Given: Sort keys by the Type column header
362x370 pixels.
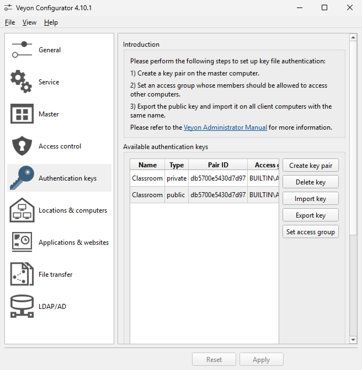Looking at the screenshot, I should pyautogui.click(x=177, y=165).
